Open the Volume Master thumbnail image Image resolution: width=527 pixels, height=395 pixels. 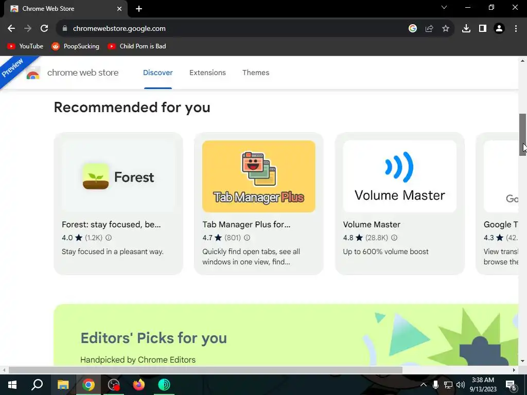(x=399, y=176)
